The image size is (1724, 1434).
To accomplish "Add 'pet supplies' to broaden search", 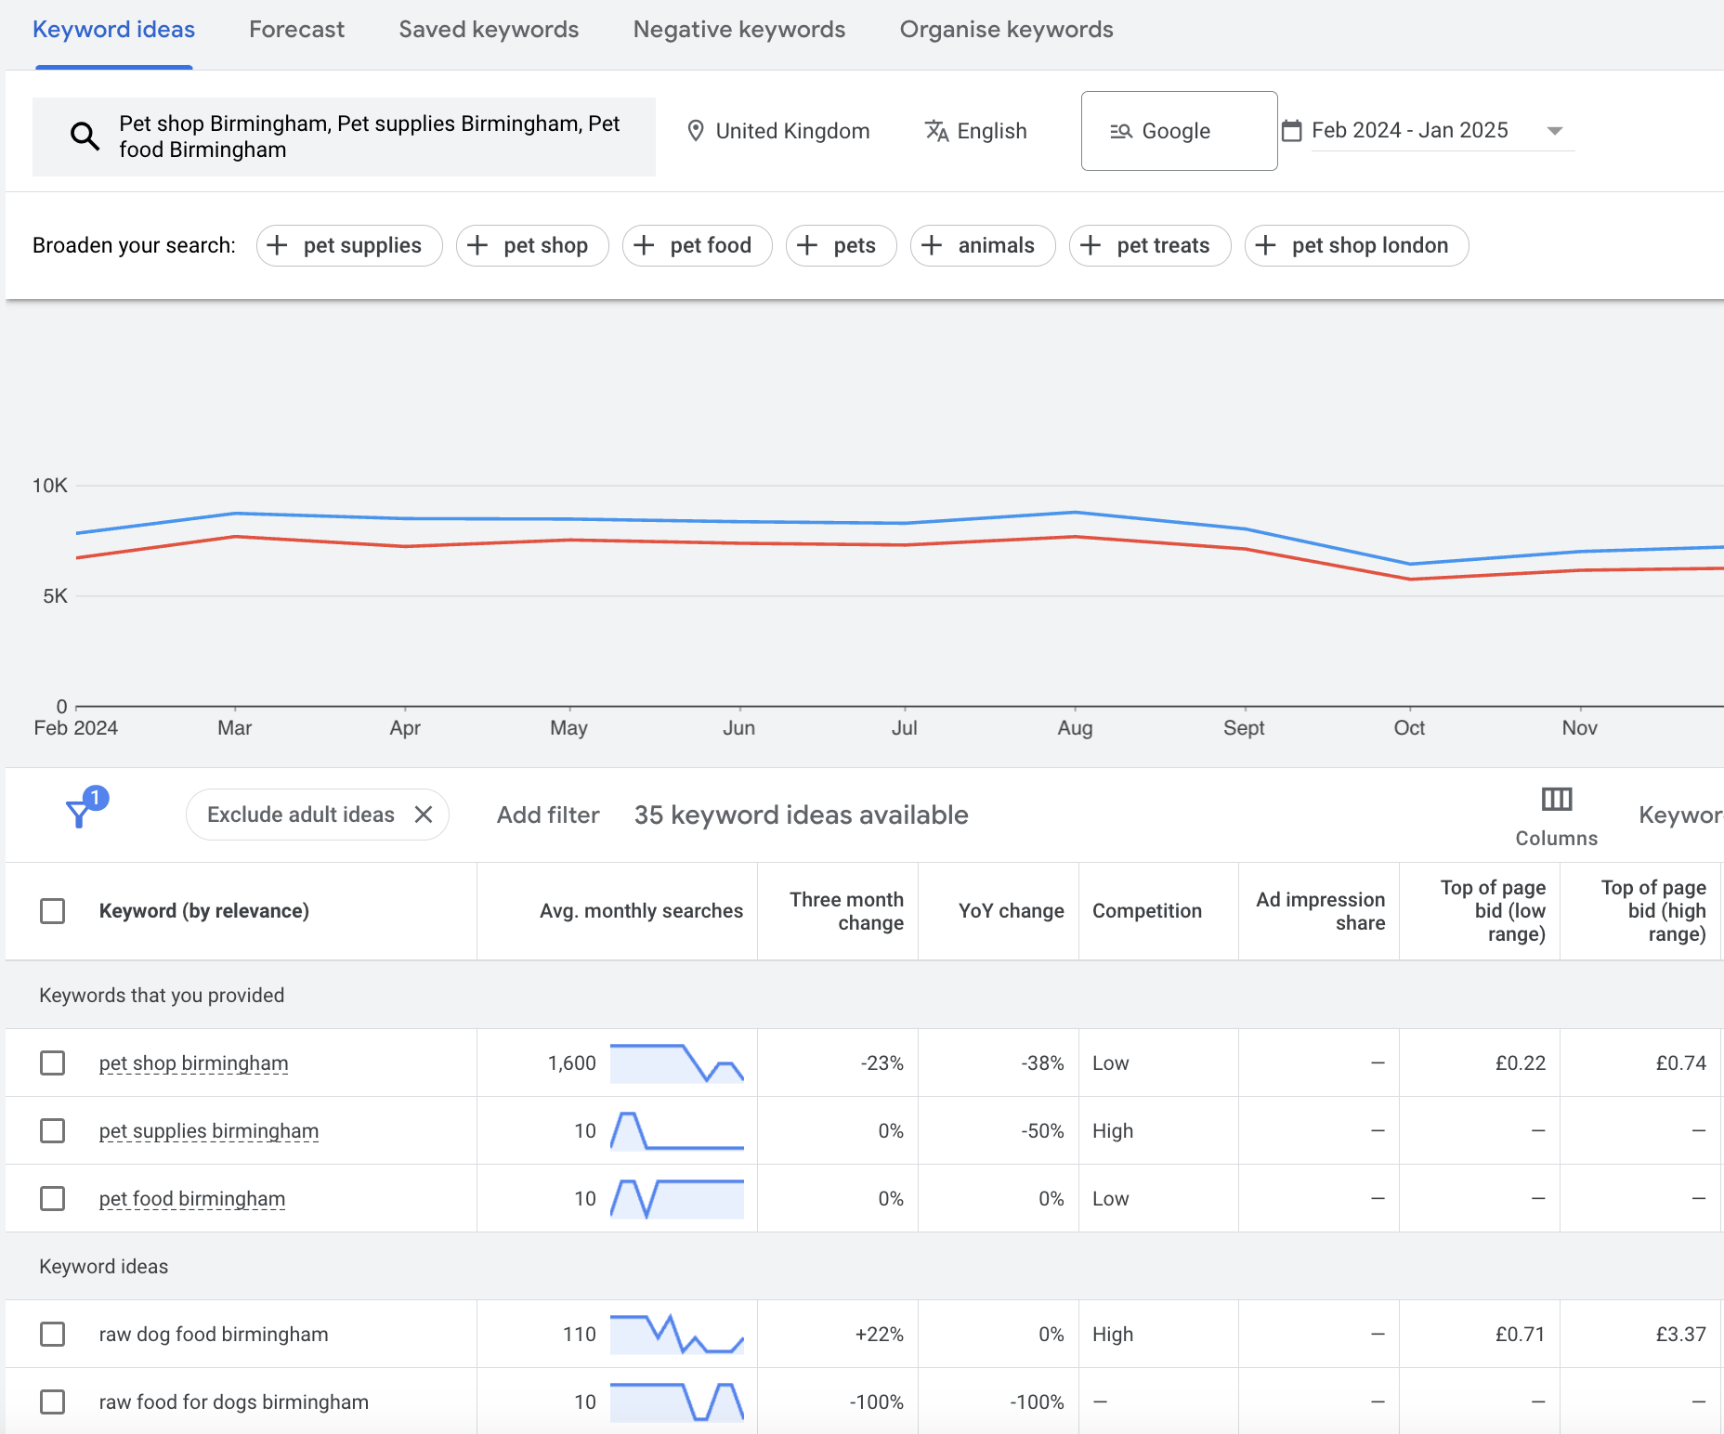I will [348, 245].
